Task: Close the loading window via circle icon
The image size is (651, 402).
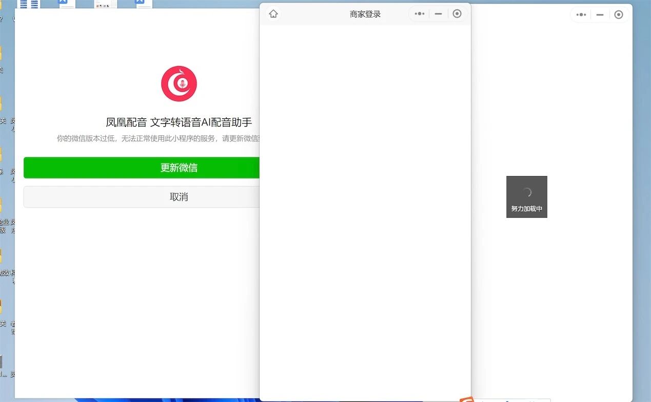Action: [619, 15]
